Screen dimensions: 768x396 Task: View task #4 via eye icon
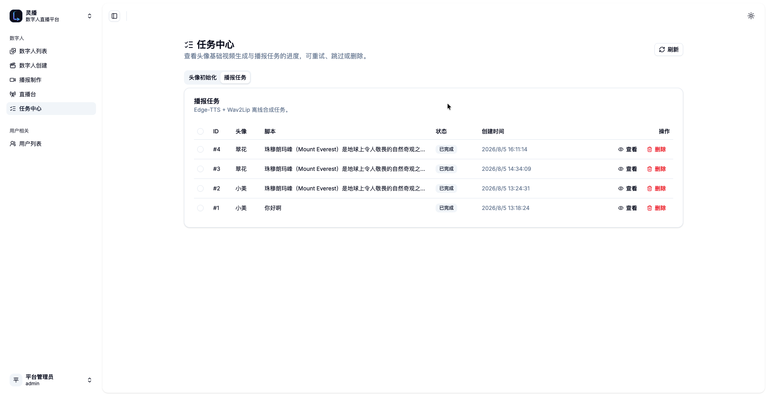621,149
